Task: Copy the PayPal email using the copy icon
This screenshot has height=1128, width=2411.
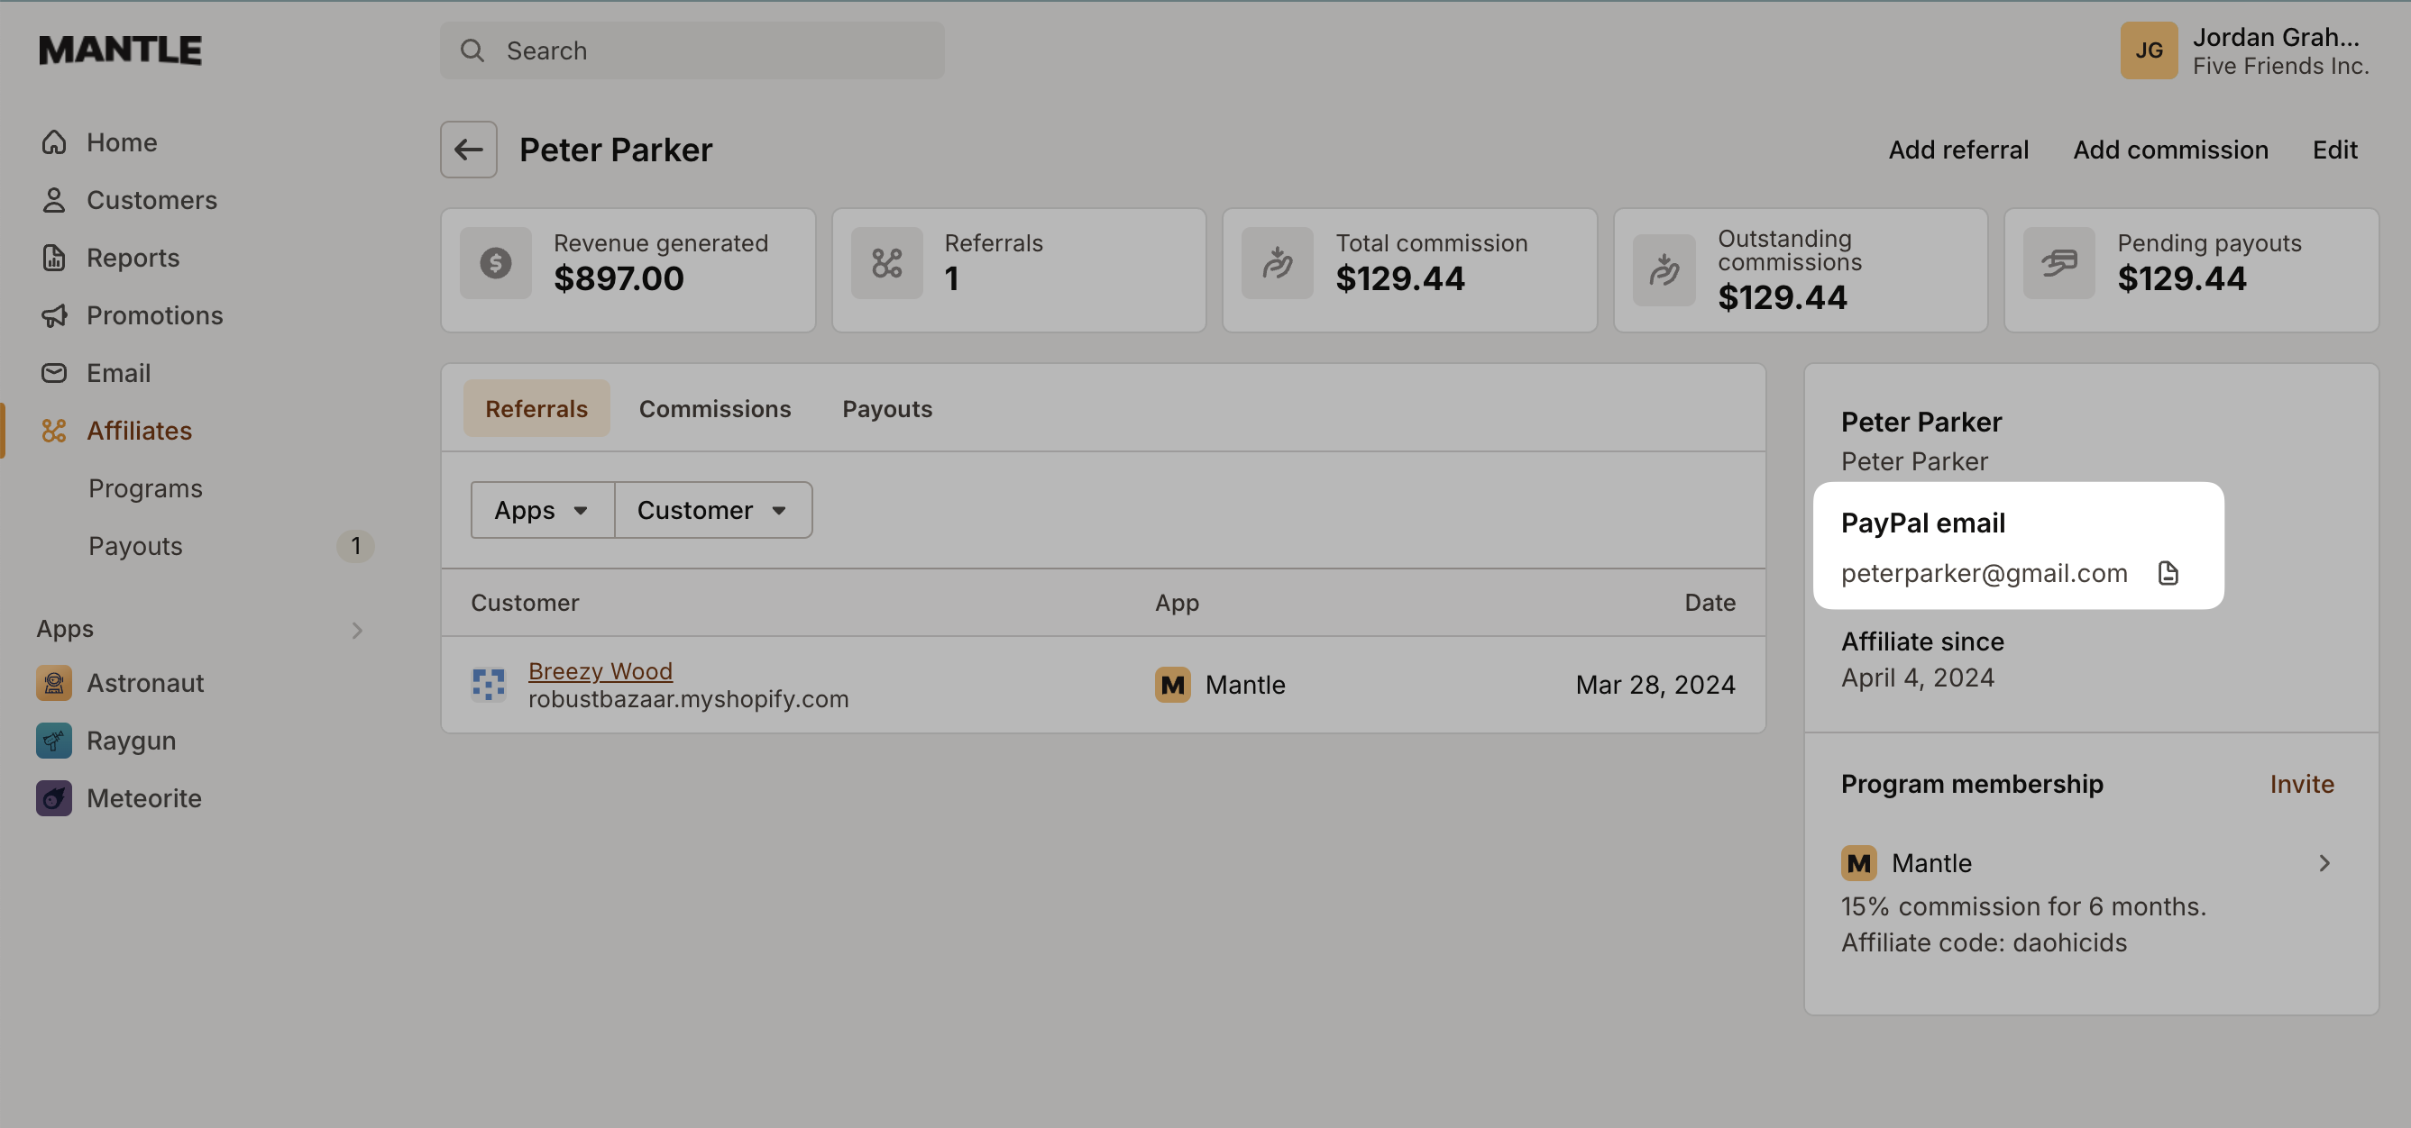Action: [2168, 573]
